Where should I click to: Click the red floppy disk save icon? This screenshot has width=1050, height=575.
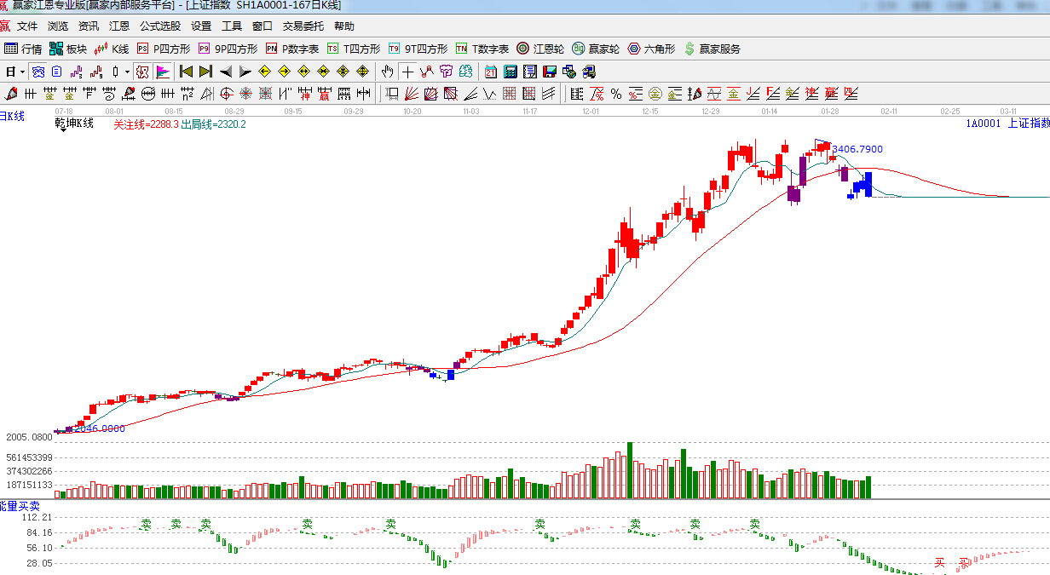pos(549,72)
